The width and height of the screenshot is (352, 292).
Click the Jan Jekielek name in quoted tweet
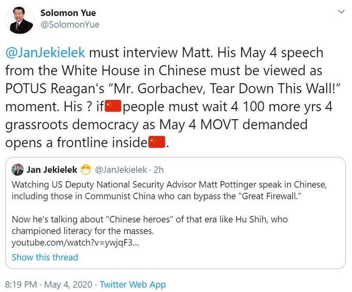coord(52,170)
